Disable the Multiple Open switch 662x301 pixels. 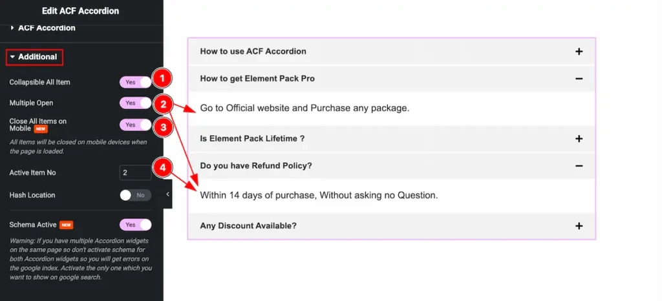(x=135, y=103)
